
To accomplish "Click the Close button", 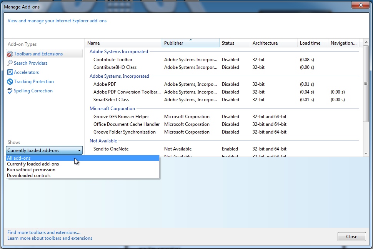I will coord(351,237).
